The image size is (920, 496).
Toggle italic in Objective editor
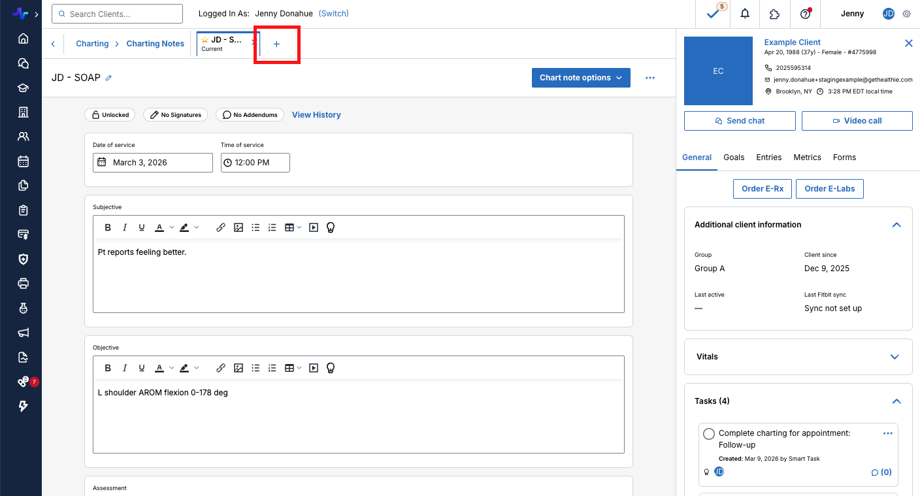pyautogui.click(x=125, y=368)
